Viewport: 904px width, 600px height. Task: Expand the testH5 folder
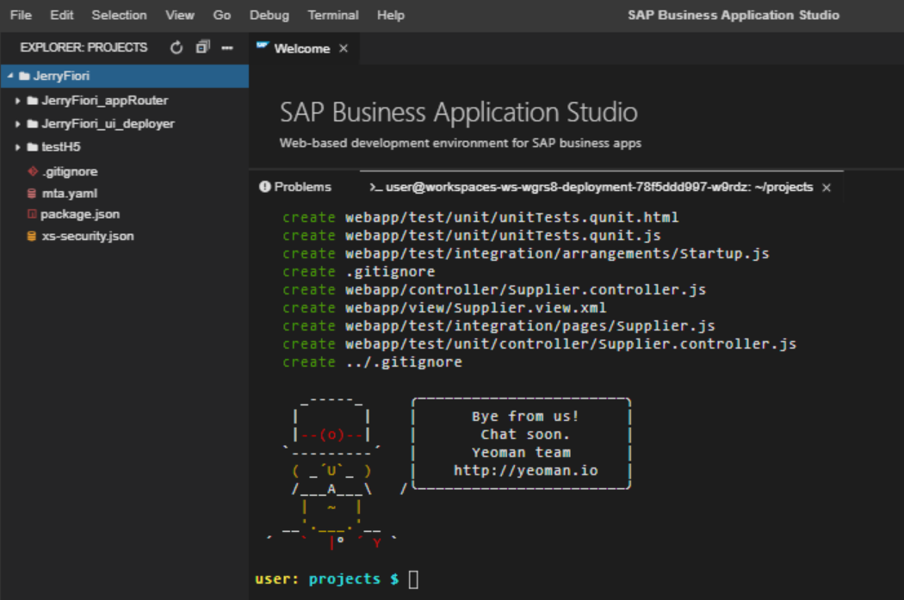pos(18,147)
